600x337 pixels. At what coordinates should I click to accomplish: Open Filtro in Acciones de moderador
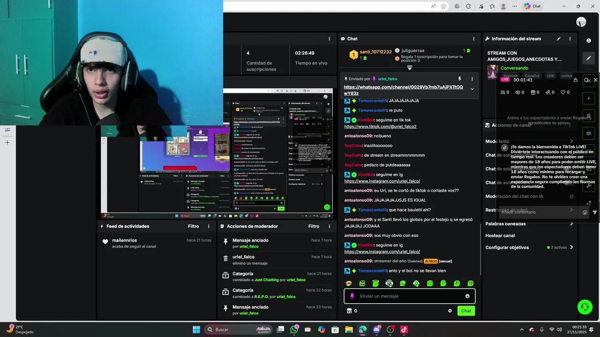point(314,226)
